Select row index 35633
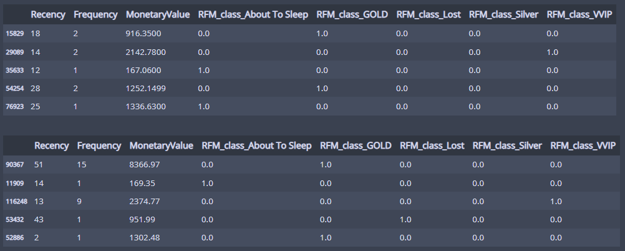Image resolution: width=625 pixels, height=251 pixels. pyautogui.click(x=15, y=70)
